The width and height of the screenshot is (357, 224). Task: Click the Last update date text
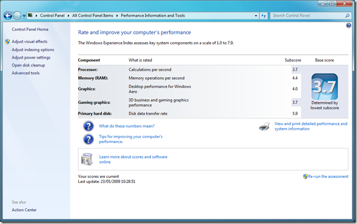pyautogui.click(x=106, y=181)
